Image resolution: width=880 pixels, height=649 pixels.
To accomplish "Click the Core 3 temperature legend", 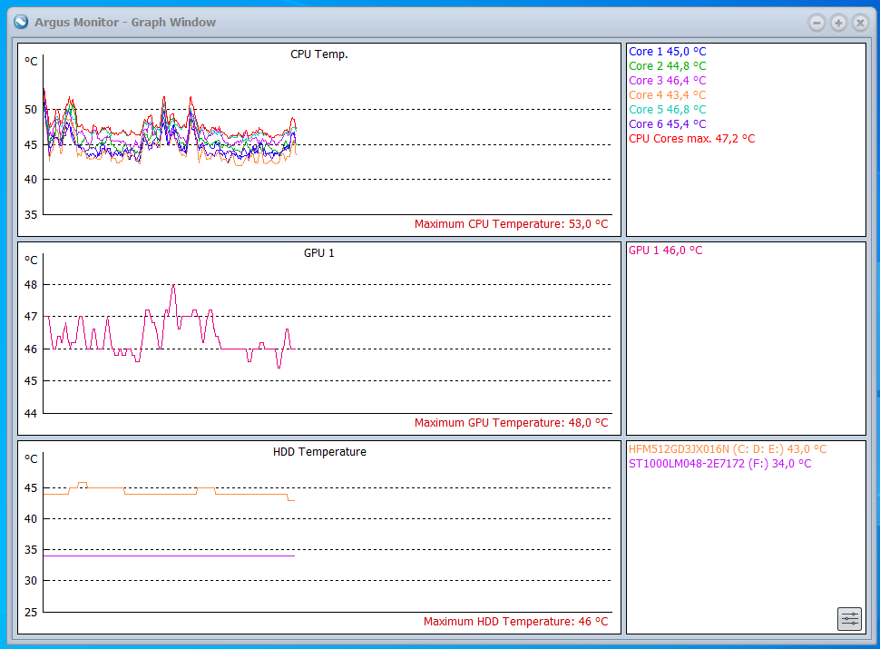I will (x=667, y=81).
